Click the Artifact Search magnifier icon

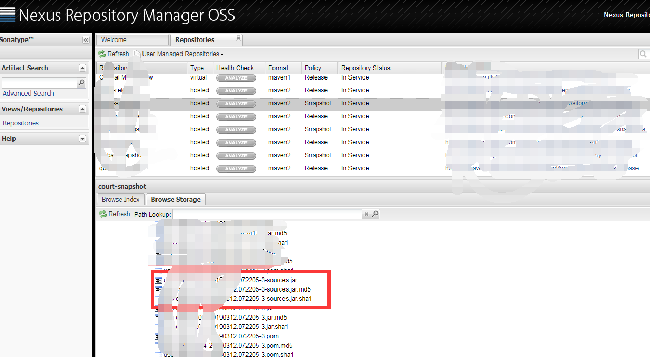(x=81, y=83)
